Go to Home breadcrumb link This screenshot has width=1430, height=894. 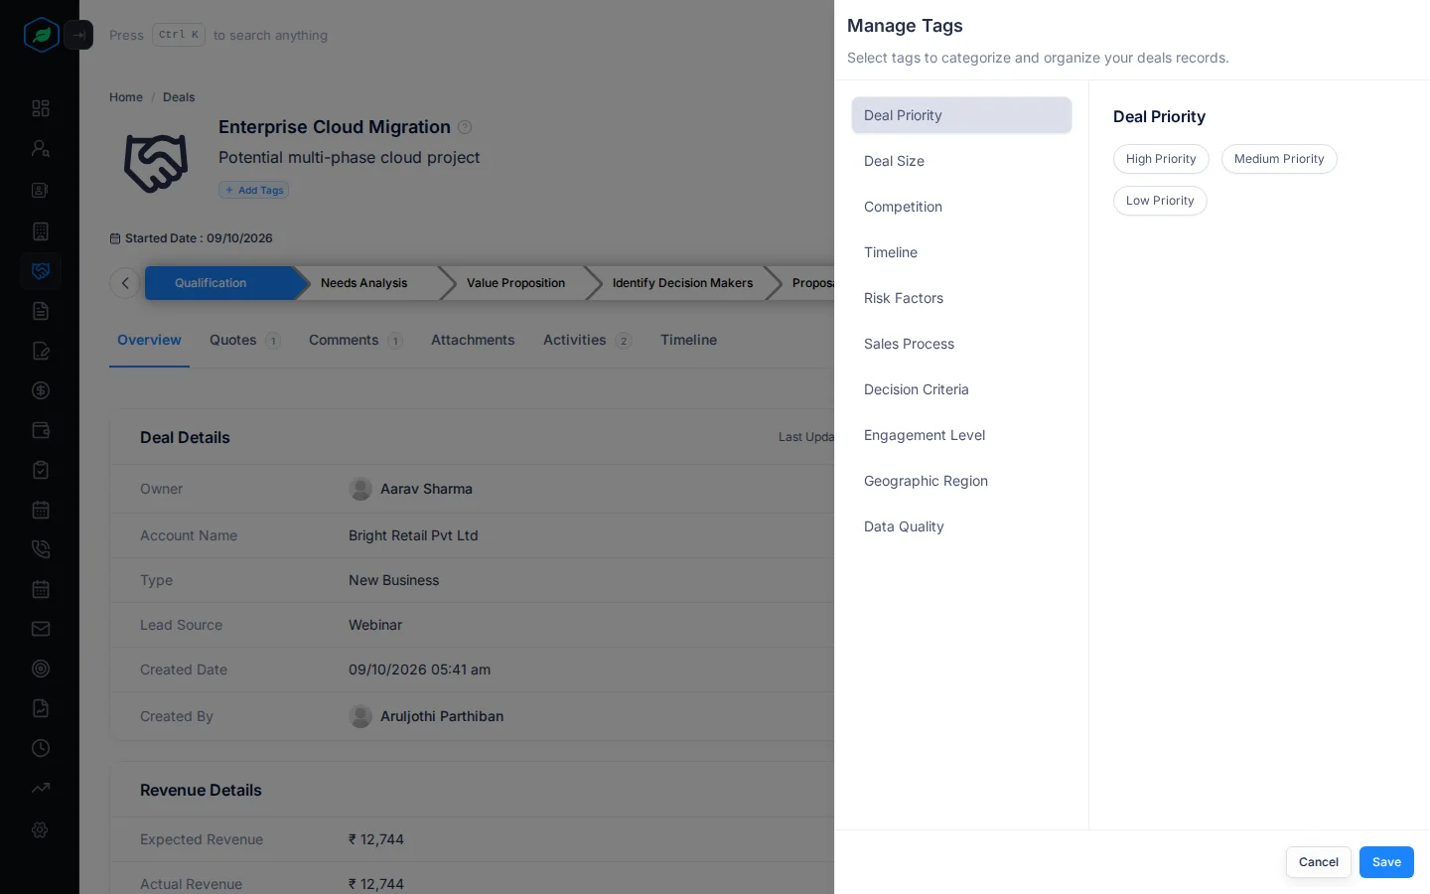tap(126, 97)
